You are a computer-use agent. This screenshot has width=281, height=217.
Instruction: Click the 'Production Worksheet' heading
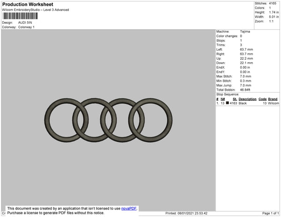28,5
